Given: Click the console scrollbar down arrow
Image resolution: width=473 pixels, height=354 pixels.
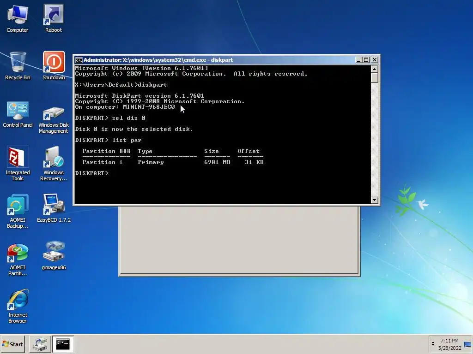Looking at the screenshot, I should (x=374, y=200).
